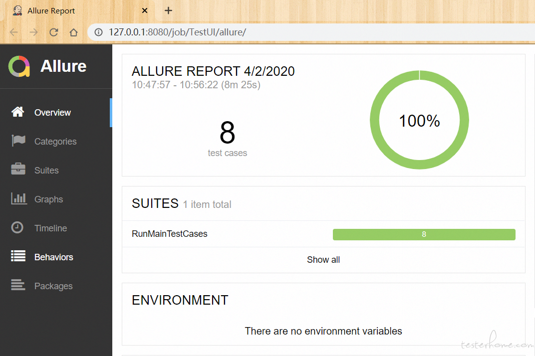Click the browser forward arrow
The height and width of the screenshot is (356, 535).
[x=33, y=32]
